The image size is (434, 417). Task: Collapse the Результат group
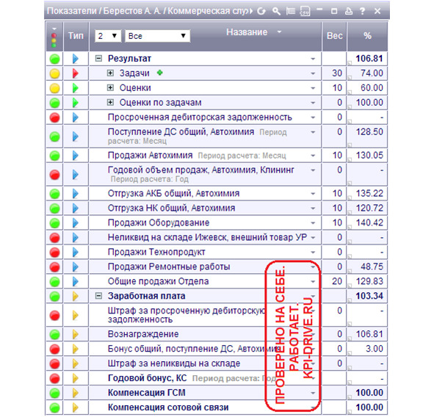click(98, 59)
